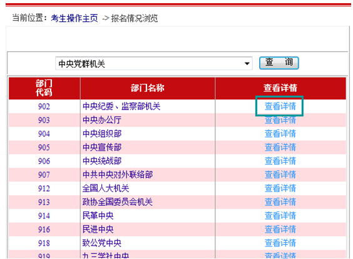353x259 pixels.
Task: Click the 查询 search button
Action: 279,63
